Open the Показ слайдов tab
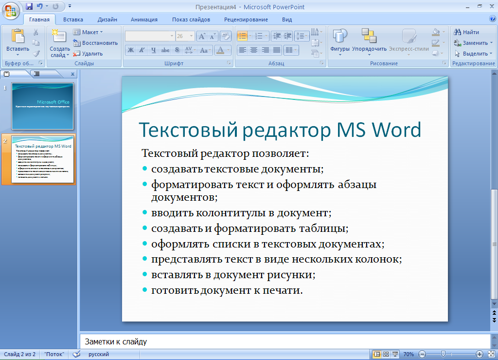498x360 pixels. [x=191, y=19]
